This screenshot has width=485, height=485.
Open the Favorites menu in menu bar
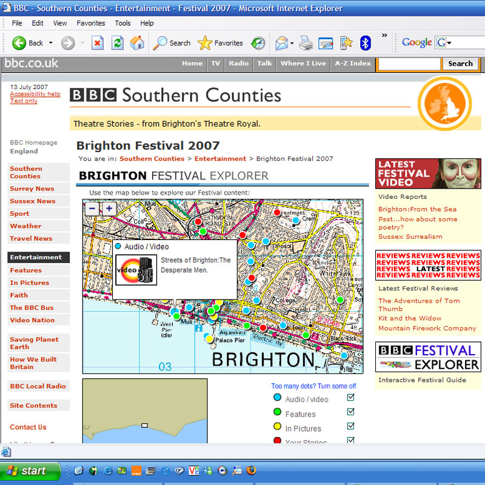coord(90,23)
